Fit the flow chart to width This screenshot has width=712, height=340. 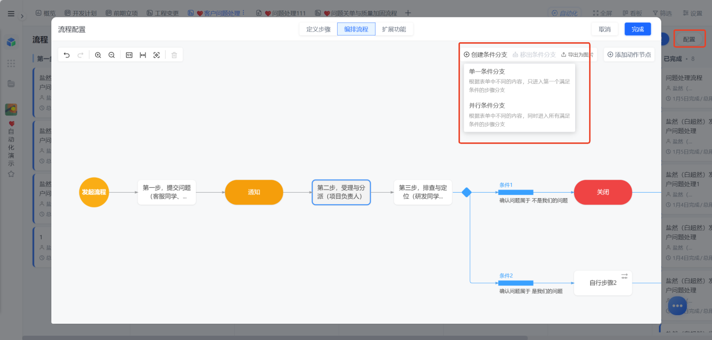coord(143,55)
